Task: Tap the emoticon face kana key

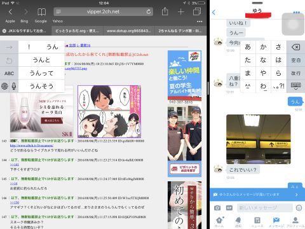Action: pos(248,86)
